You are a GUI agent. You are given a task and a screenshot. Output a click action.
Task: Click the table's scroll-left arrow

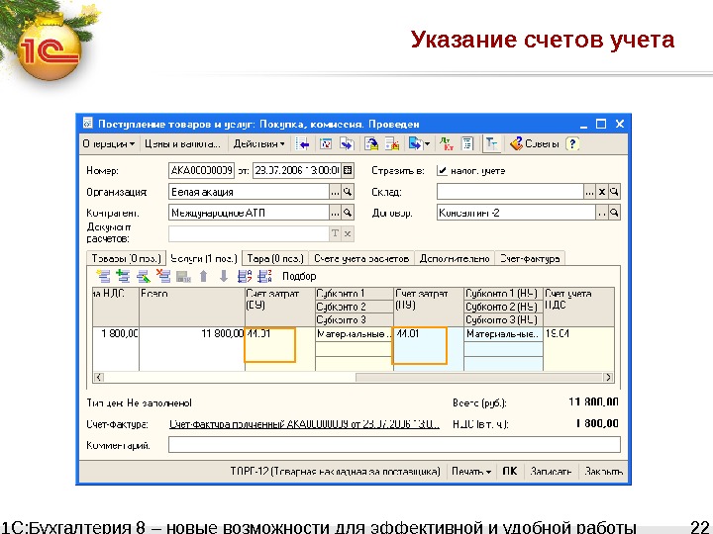click(99, 377)
